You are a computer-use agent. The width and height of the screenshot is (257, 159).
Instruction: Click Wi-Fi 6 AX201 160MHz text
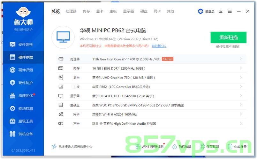point(114,114)
